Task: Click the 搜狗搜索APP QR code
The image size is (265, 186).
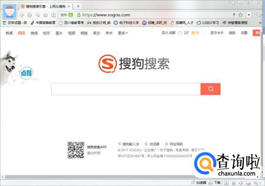Action: (76, 150)
